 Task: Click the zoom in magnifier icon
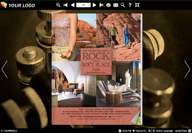click(58, 5)
